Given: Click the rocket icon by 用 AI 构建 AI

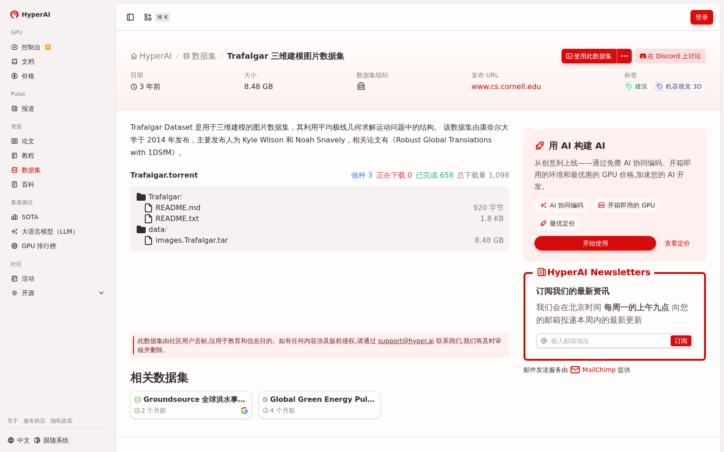Looking at the screenshot, I should [x=539, y=146].
